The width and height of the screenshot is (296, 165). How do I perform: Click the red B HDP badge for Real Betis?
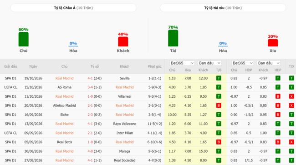click(278, 142)
